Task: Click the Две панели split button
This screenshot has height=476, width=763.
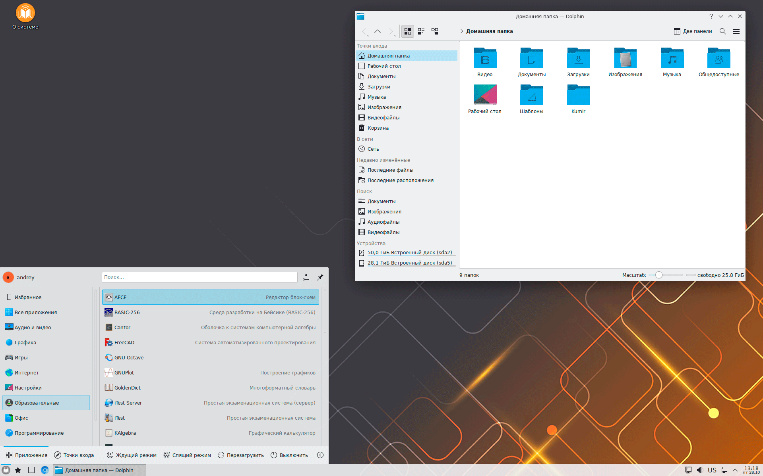Action: pos(693,31)
